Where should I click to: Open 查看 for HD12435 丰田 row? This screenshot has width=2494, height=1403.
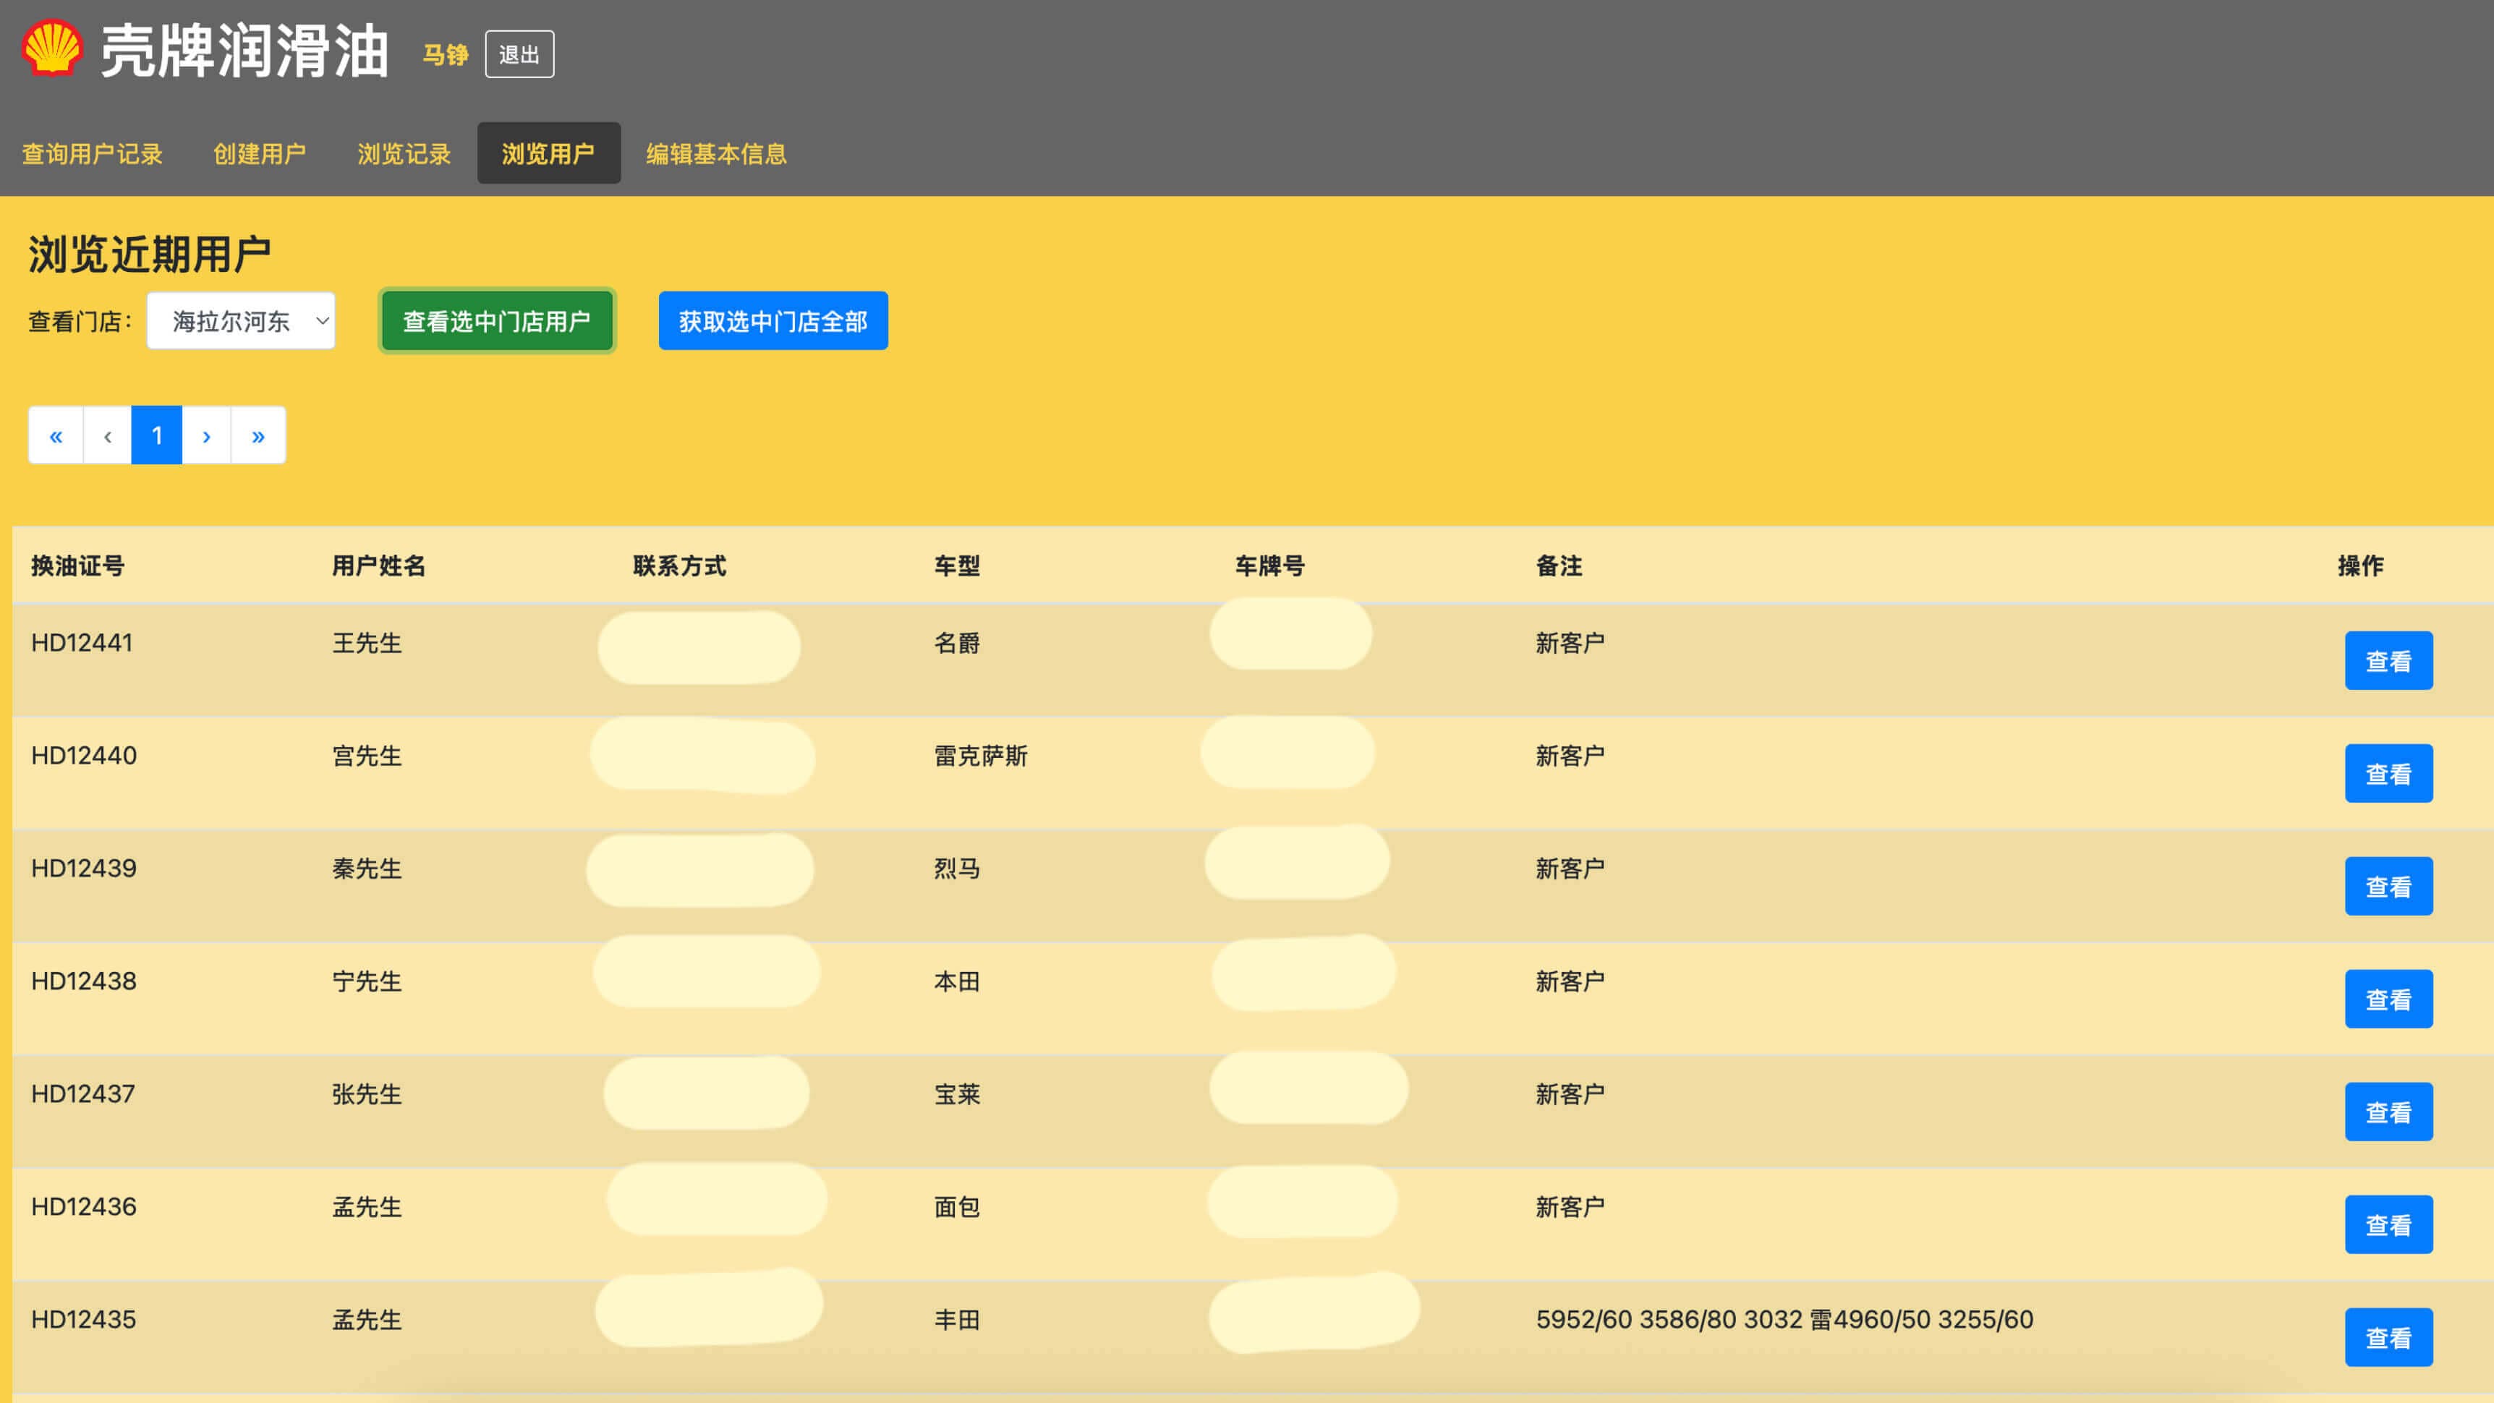point(2388,1338)
